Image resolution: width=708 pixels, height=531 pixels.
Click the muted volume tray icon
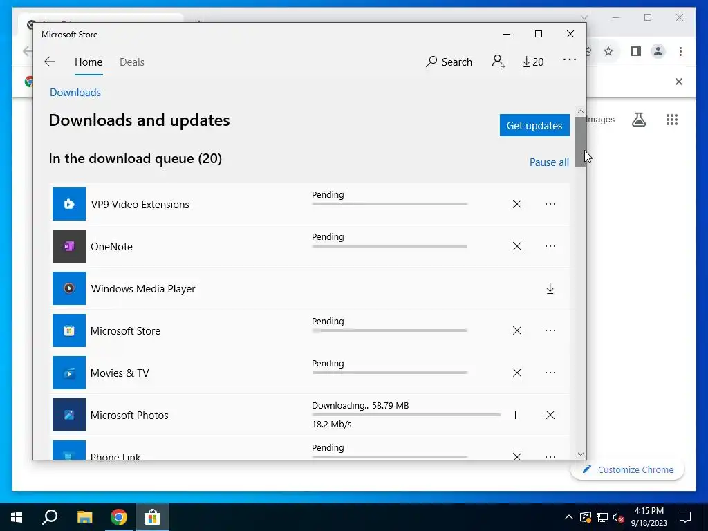pos(619,517)
